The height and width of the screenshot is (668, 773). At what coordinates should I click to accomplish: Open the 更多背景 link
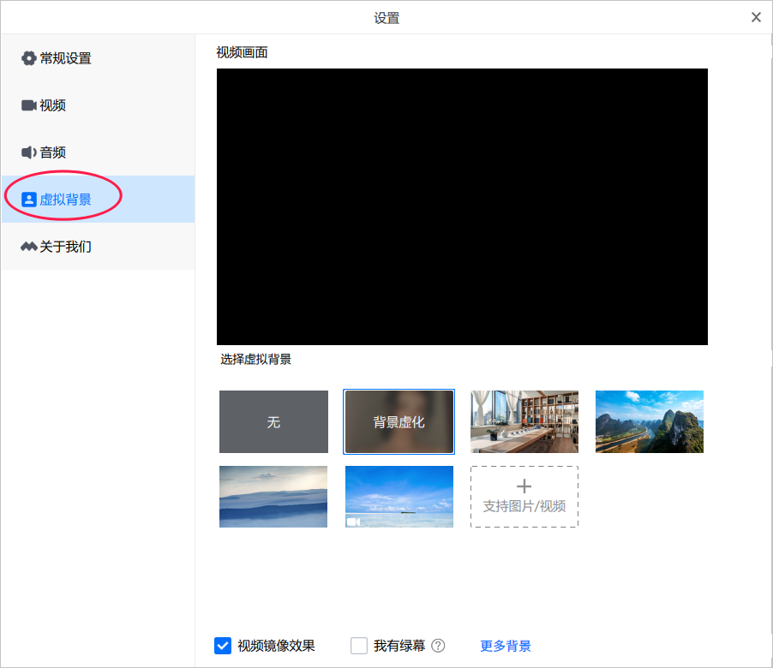pyautogui.click(x=506, y=646)
